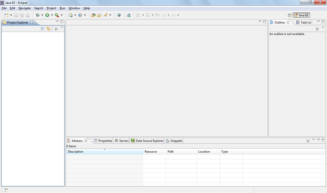Open the Snippets tab
Viewport: 327px width, 193px height.
(x=174, y=141)
